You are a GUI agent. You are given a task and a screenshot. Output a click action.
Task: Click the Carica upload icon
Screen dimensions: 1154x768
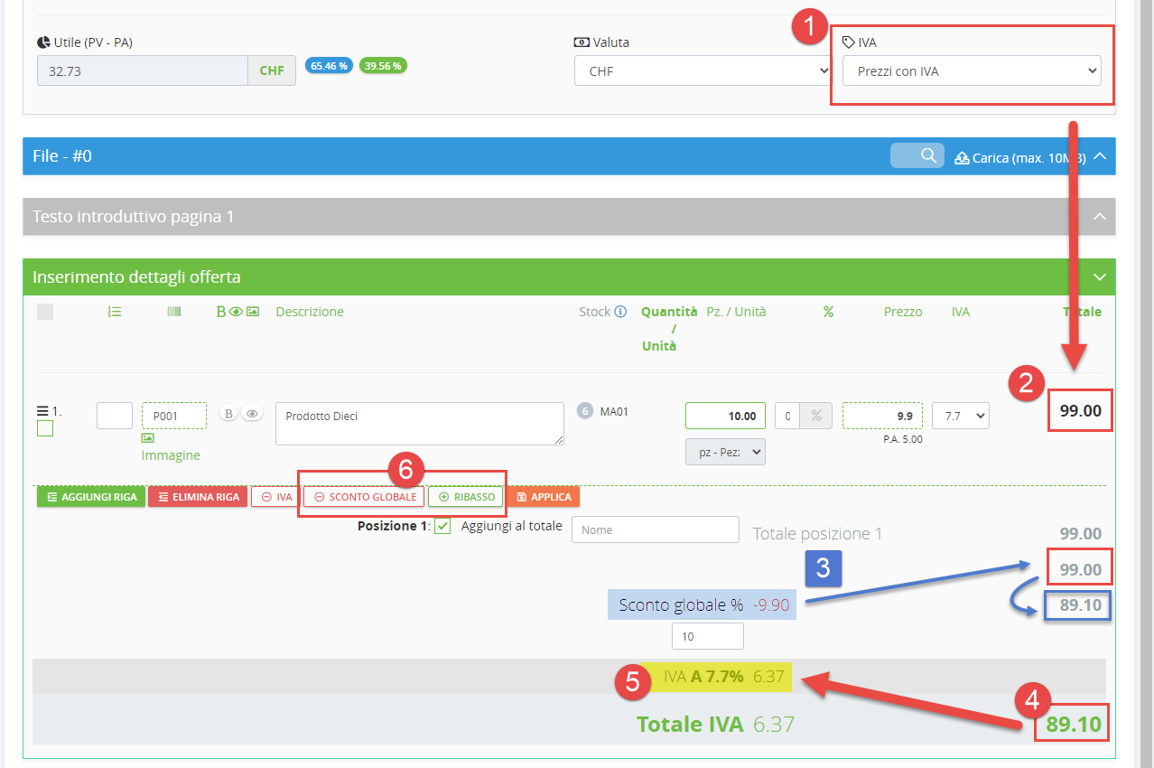[x=962, y=157]
